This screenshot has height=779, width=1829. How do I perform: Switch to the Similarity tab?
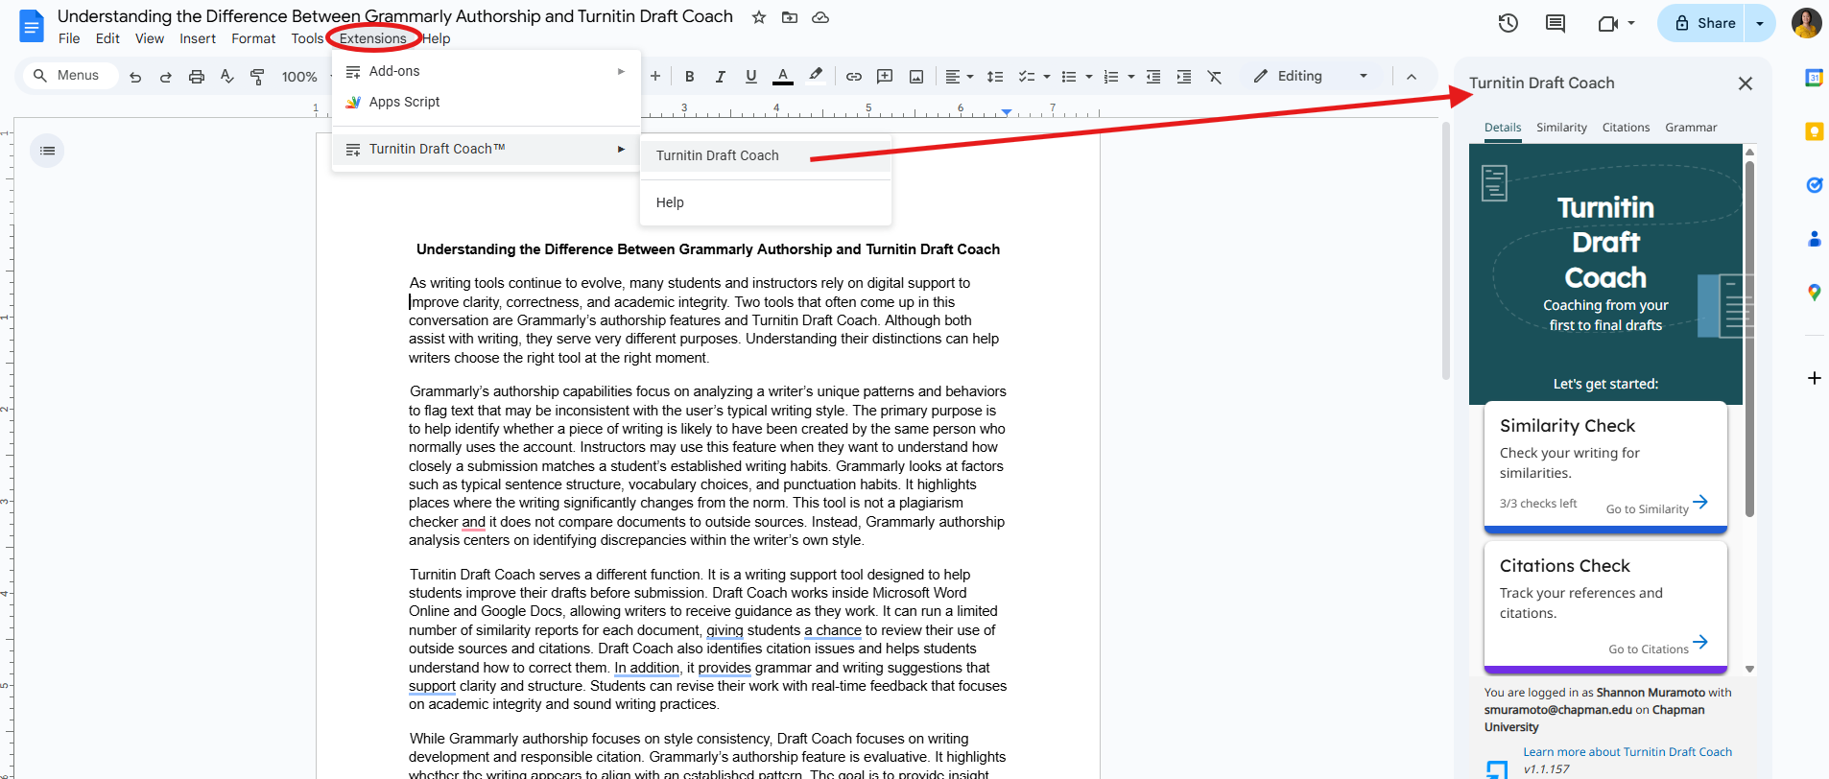1561,128
